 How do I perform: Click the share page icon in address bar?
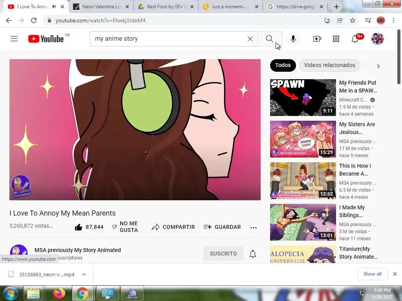pyautogui.click(x=340, y=20)
